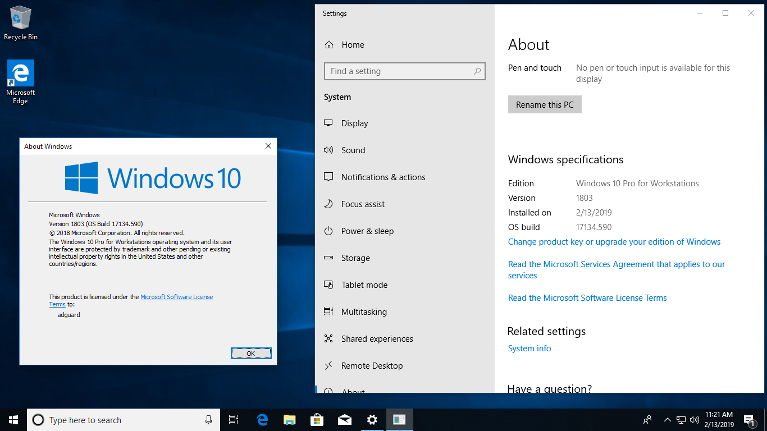The image size is (767, 431).
Task: Choose the Remote Desktop sidebar icon
Action: click(x=329, y=366)
